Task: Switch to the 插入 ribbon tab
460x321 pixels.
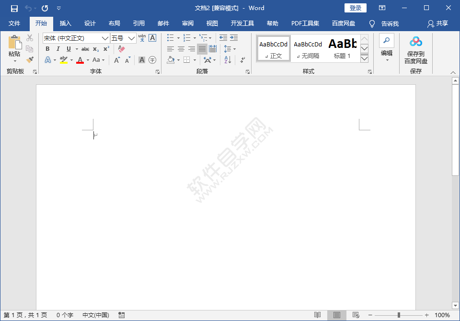Action: pos(65,23)
